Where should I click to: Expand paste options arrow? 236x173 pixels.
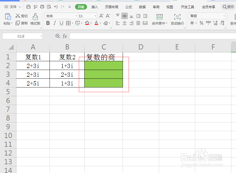[x=11, y=23]
